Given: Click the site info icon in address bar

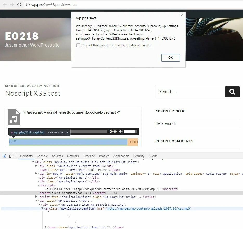Looking at the screenshot, I should [x=28, y=5].
